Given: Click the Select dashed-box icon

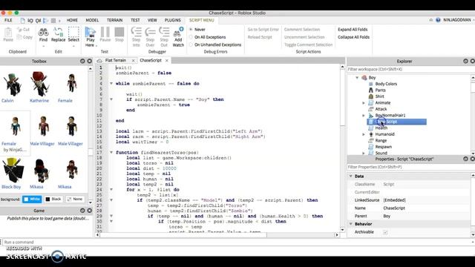Looking at the screenshot, I should click(73, 32).
